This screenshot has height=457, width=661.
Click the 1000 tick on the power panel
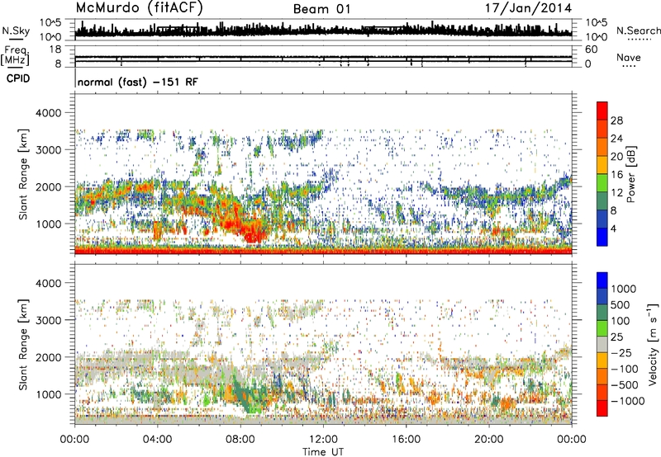point(49,224)
